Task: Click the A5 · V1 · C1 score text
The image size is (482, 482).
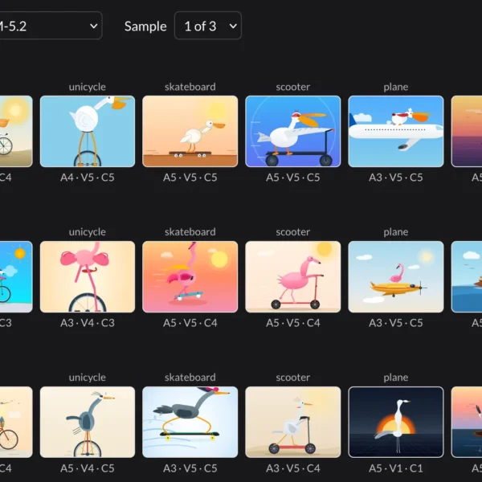Action: 395,468
